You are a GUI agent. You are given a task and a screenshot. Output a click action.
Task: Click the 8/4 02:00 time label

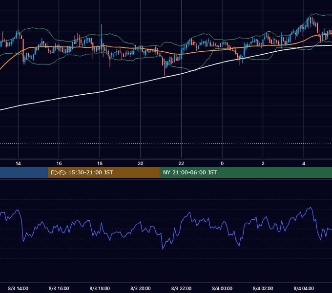coord(263,288)
